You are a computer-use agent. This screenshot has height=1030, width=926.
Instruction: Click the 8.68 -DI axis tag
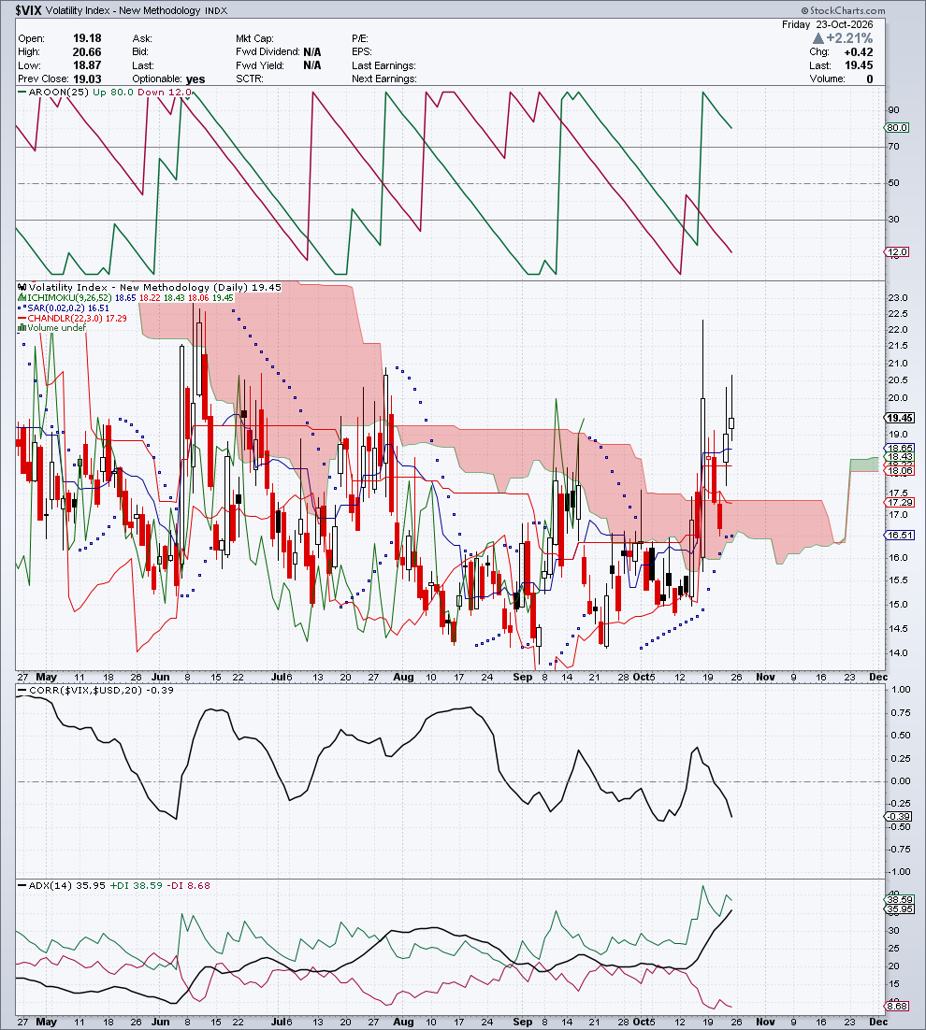click(897, 1007)
